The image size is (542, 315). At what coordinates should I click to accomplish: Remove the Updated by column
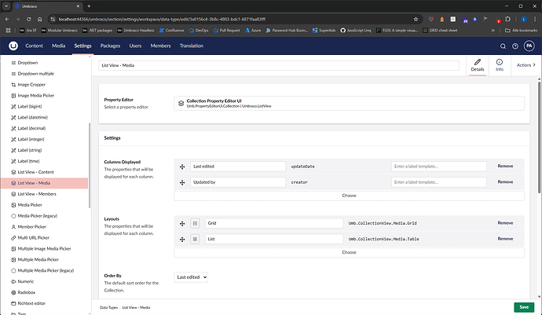[505, 182]
